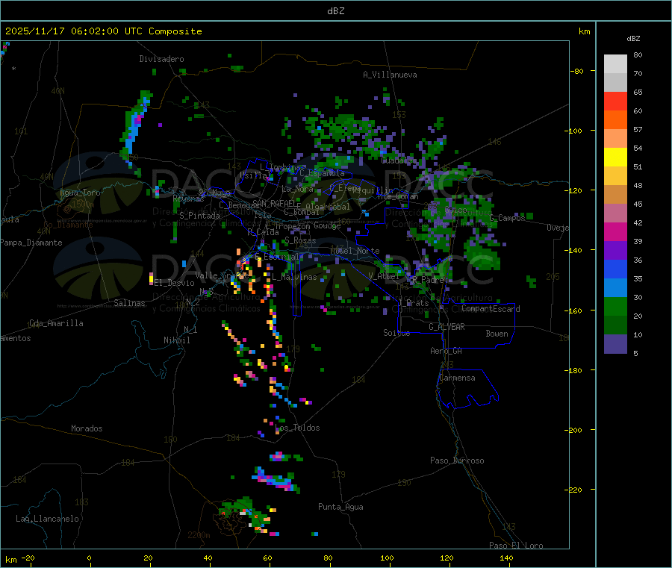Click the Agua_Toro place label

click(80, 193)
